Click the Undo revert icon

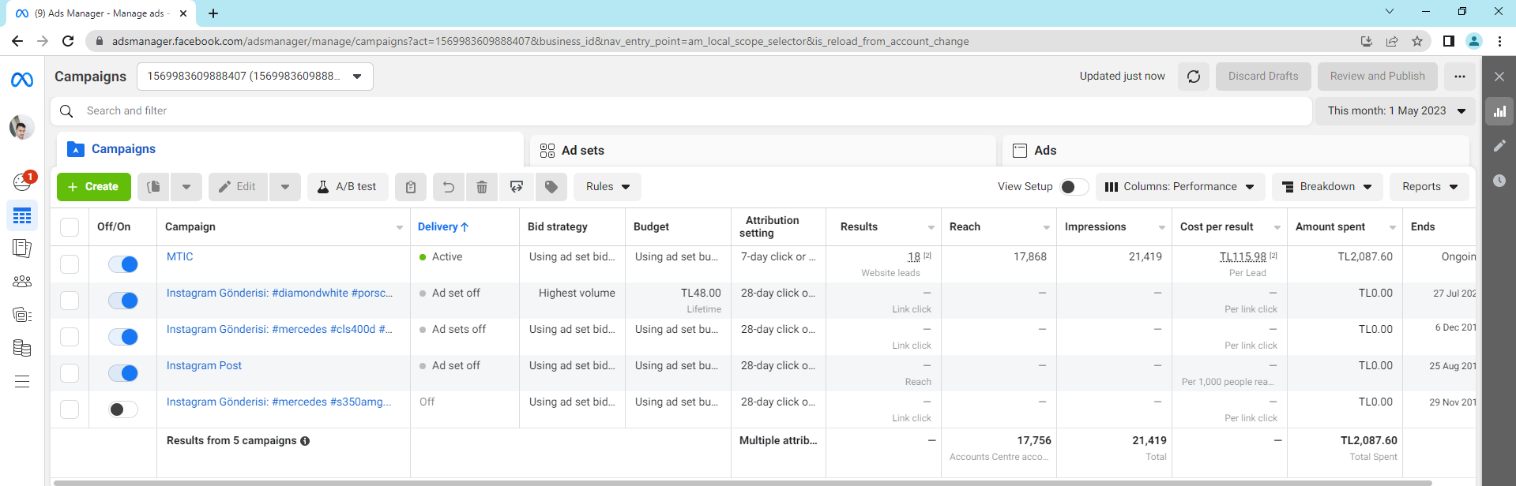449,187
